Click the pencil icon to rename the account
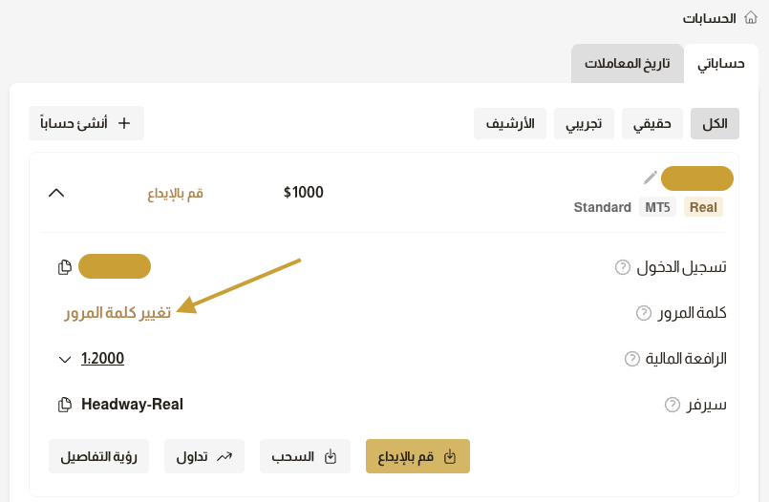 651,178
